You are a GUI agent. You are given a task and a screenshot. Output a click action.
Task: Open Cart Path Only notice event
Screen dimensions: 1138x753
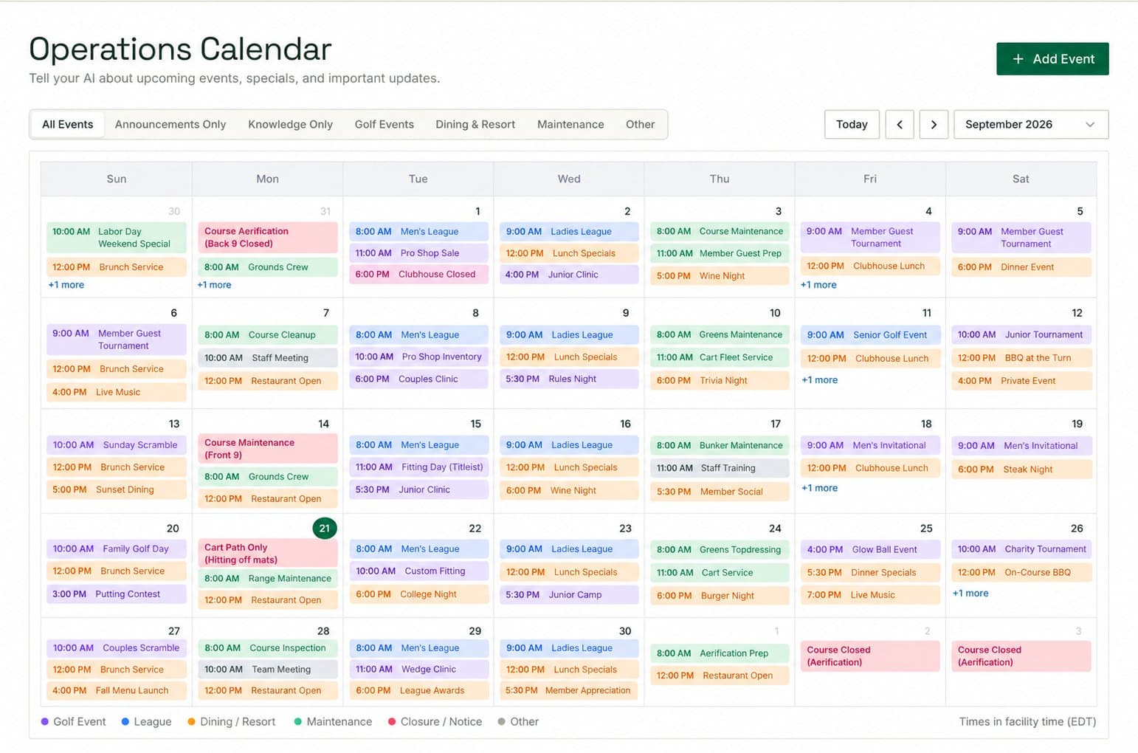tap(268, 554)
